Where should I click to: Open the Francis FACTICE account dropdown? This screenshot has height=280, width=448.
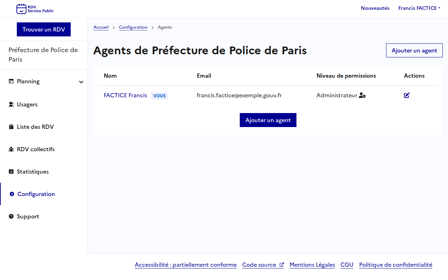coord(419,8)
